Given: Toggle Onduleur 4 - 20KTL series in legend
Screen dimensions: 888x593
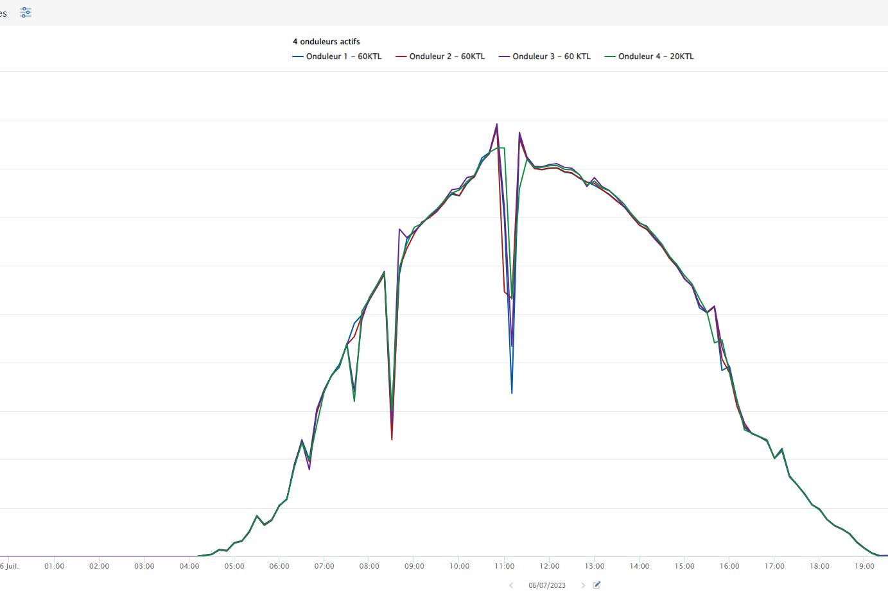Looking at the screenshot, I should (x=649, y=56).
